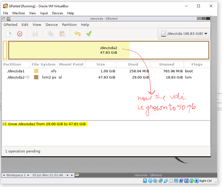Sort by the Size column header
Viewport: 222px width, 187px height.
(101, 64)
